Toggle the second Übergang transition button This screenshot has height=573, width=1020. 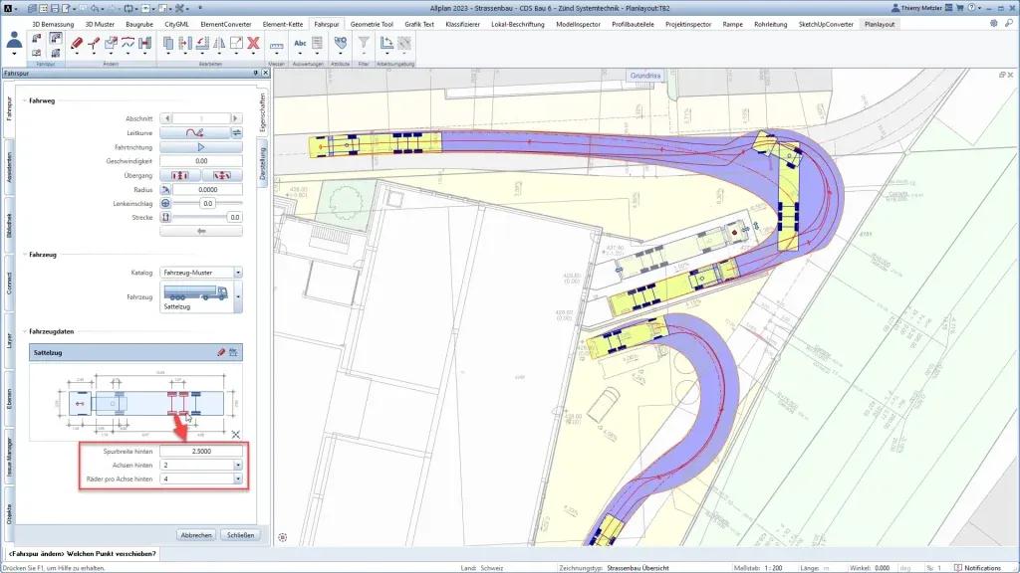click(x=221, y=174)
